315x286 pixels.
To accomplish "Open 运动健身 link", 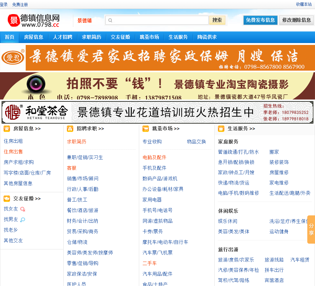I will click(279, 232).
